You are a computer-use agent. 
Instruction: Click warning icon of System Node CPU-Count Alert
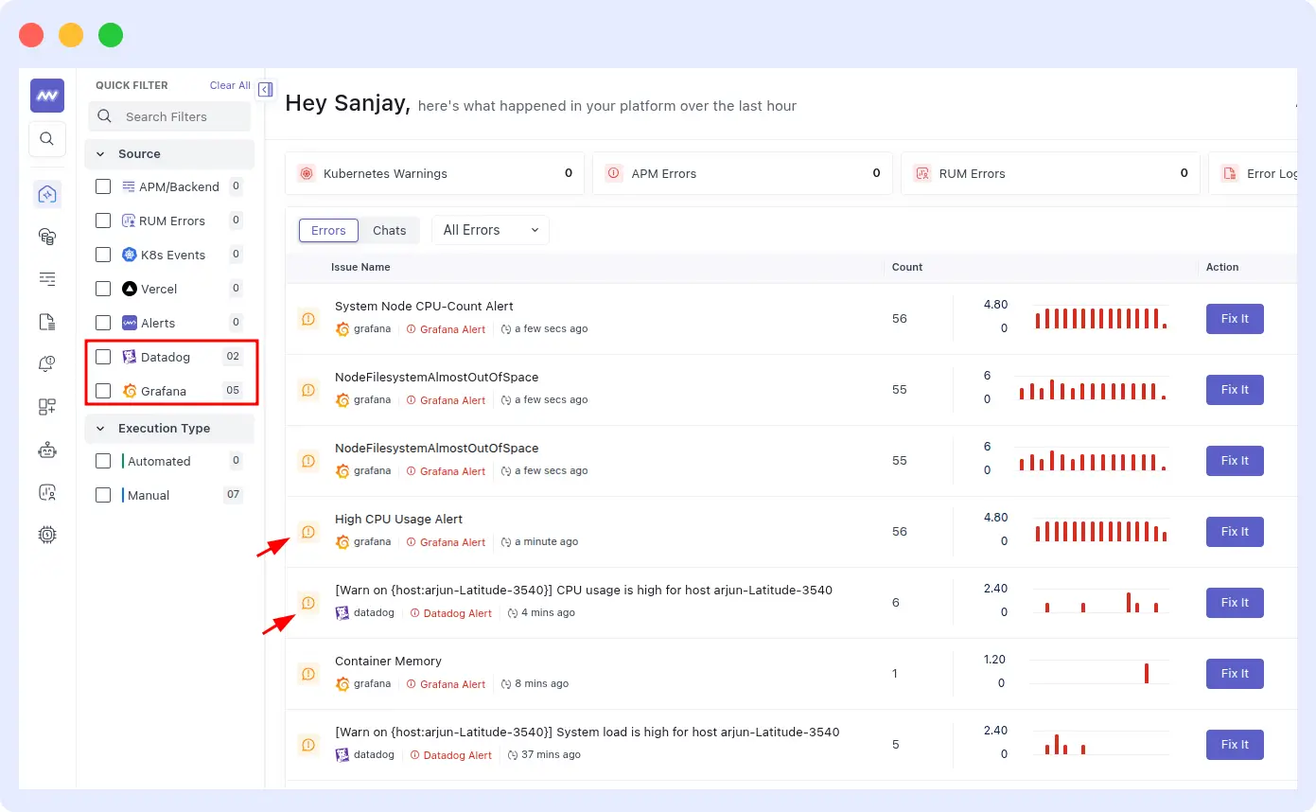[x=308, y=319]
